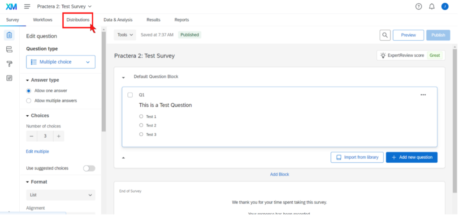
Task: Tick the Q1 question checkbox
Action: click(130, 95)
